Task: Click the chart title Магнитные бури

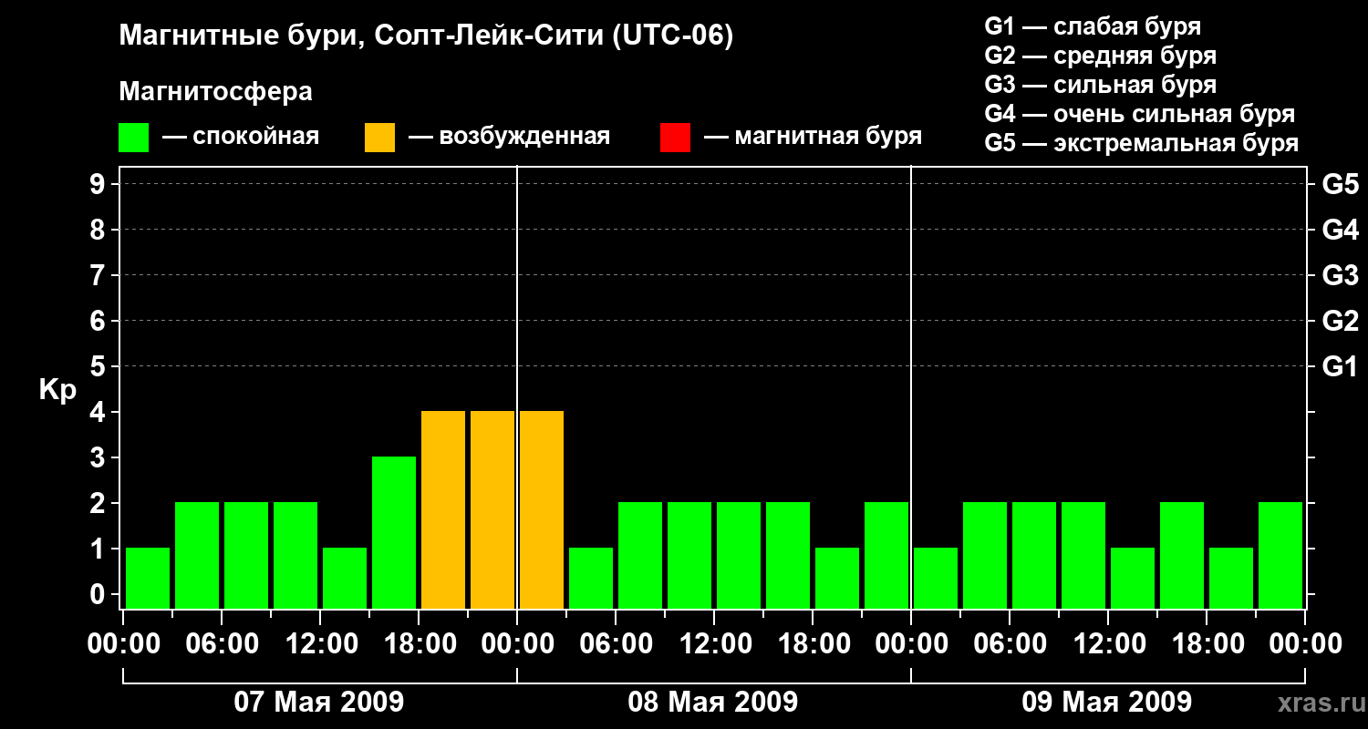Action: [230, 36]
